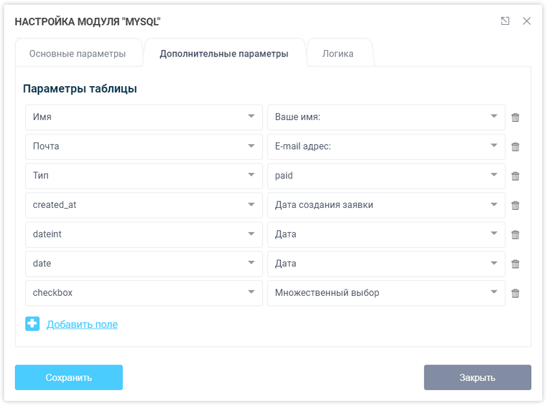Remove the "date" field mapping
Screen dimensions: 548x405
(x=515, y=263)
